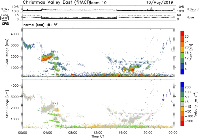Click the 'normal (fast) 151 RF' text
Image resolution: width=200 pixels, height=138 pixels.
click(x=40, y=25)
